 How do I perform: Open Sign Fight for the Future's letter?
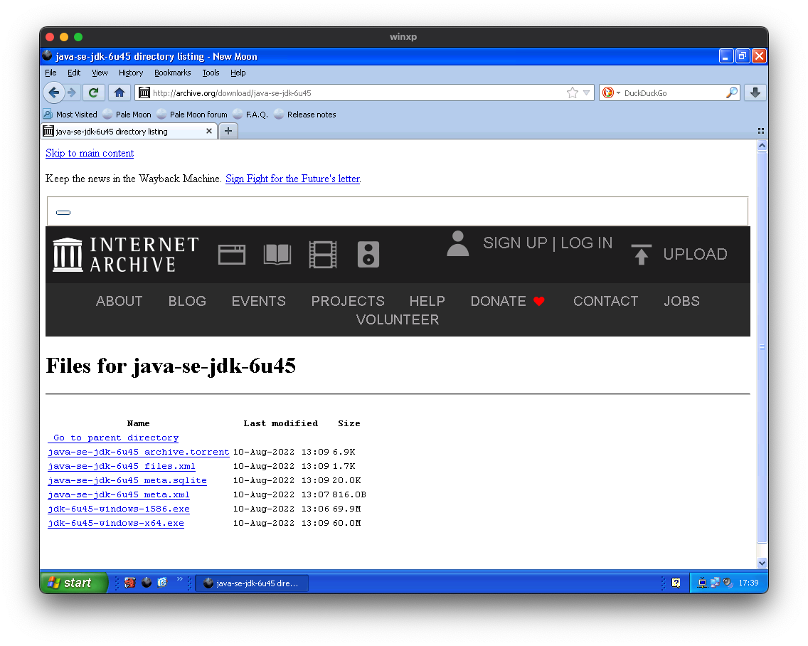293,179
